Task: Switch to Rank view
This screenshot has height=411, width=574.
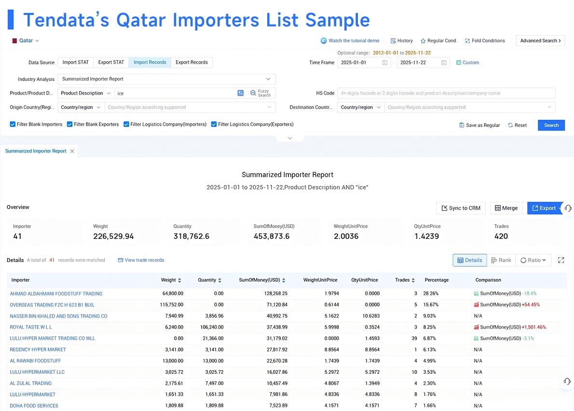Action: 501,260
